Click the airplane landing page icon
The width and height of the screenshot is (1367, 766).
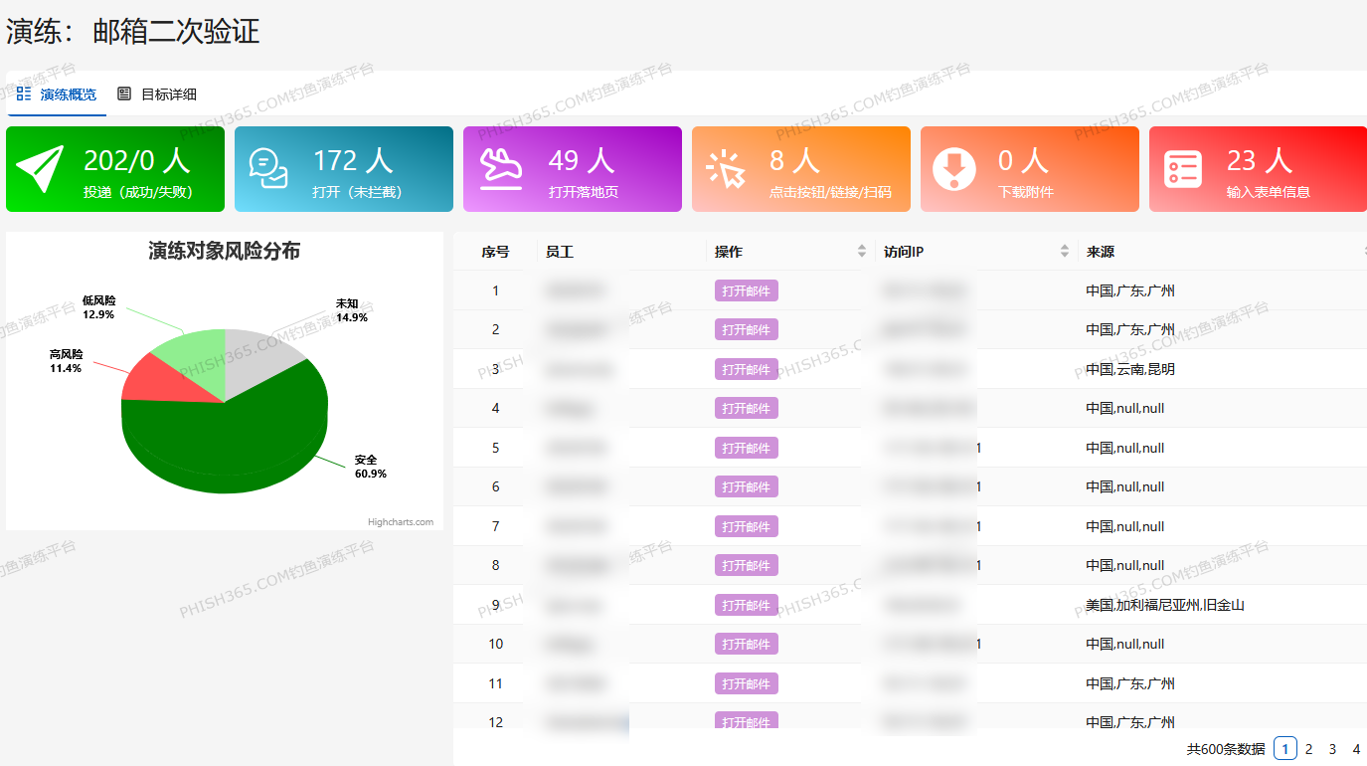click(500, 169)
